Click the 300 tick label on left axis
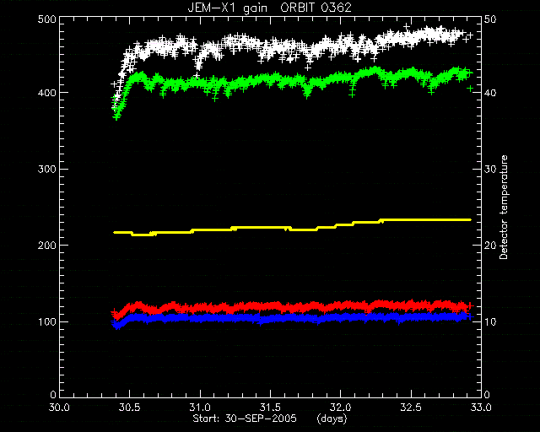 point(47,169)
